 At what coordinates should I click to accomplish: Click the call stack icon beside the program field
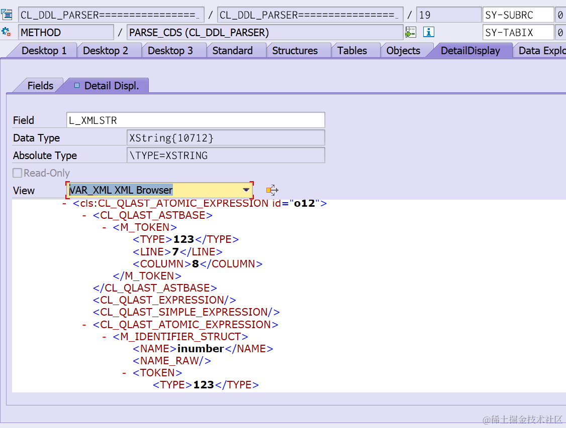point(7,15)
